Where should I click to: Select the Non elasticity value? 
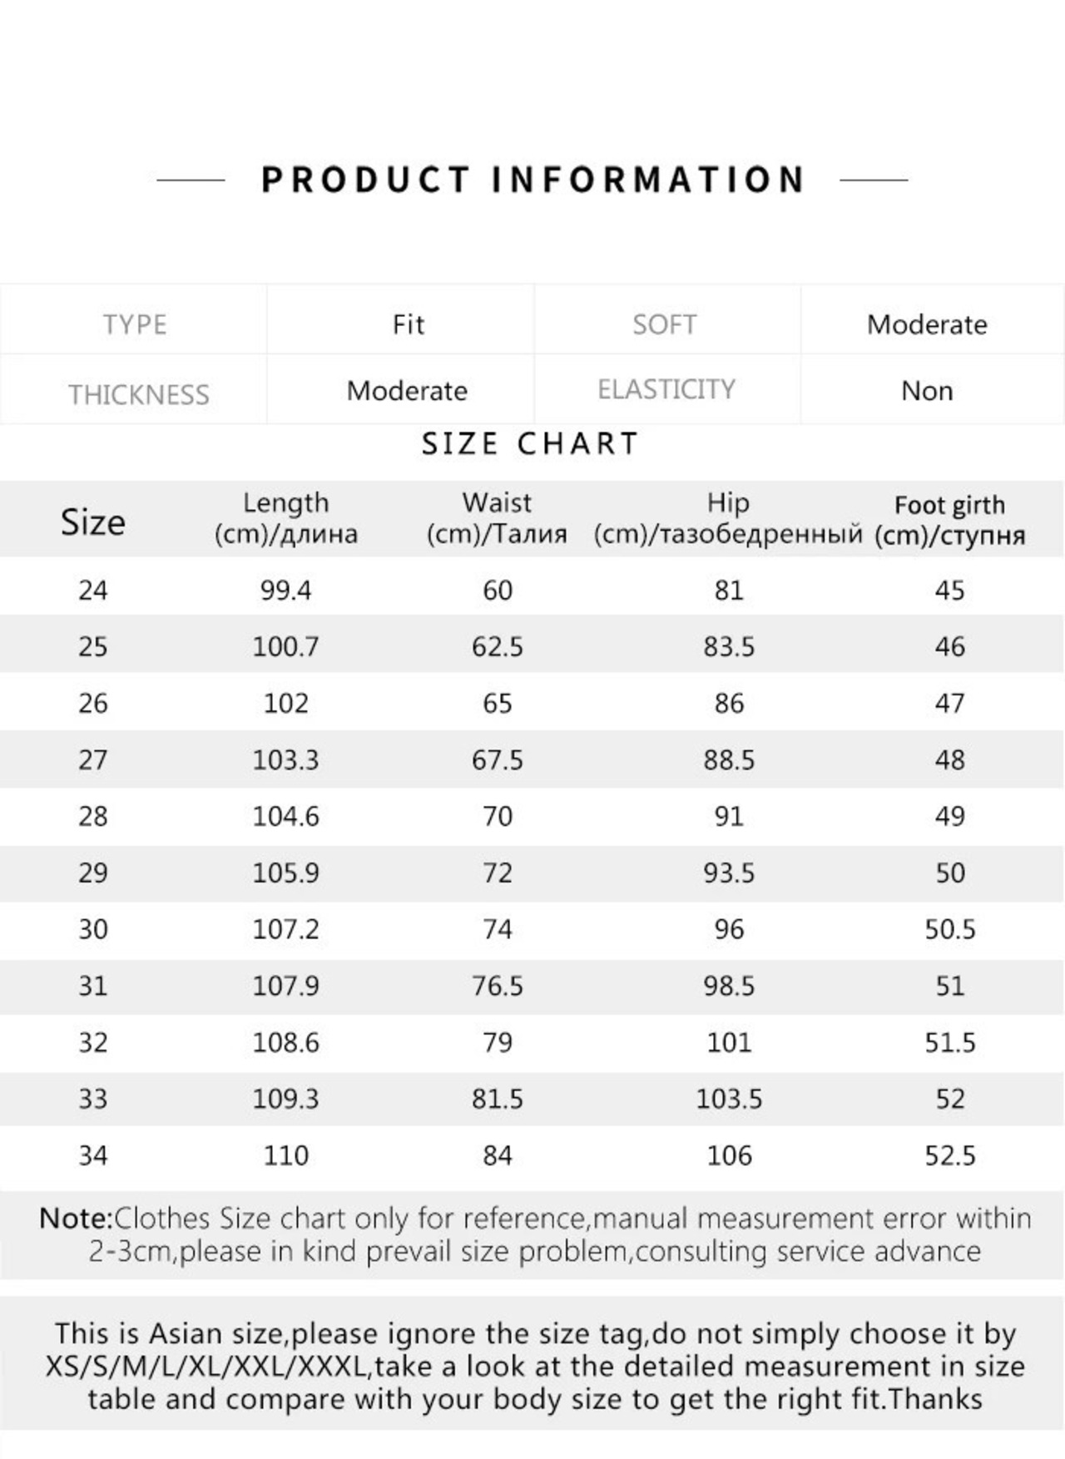click(x=927, y=391)
